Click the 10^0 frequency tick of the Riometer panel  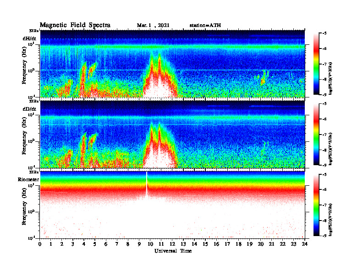pos(31,212)
